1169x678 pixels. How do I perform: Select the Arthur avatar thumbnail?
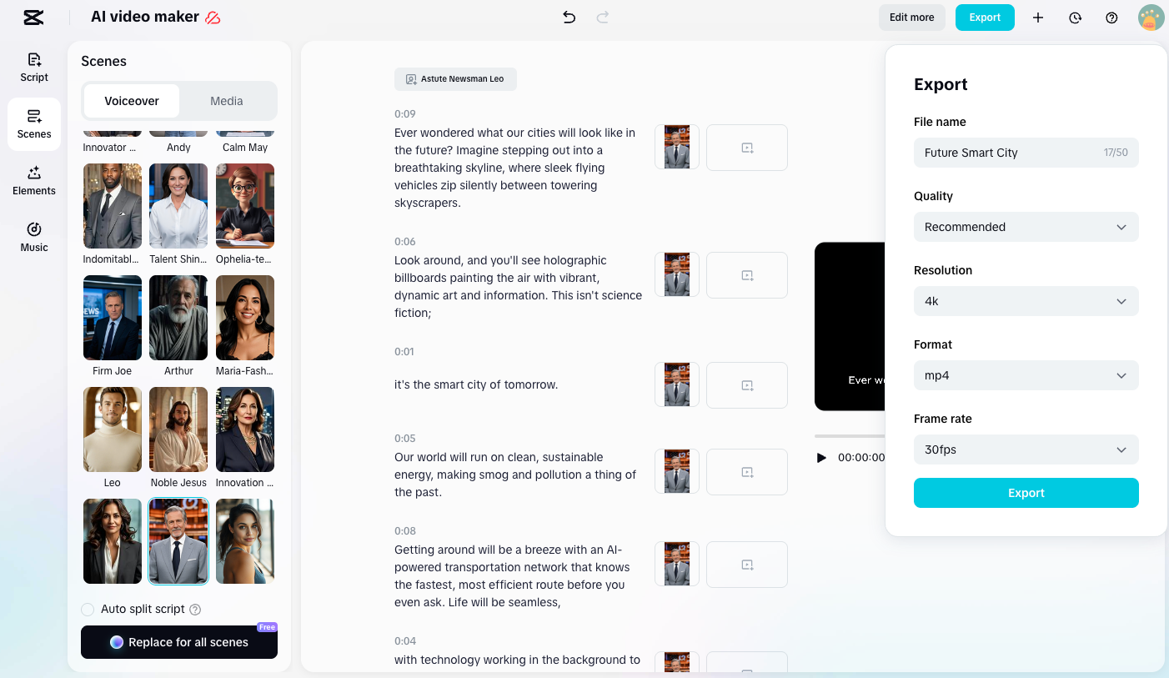178,318
